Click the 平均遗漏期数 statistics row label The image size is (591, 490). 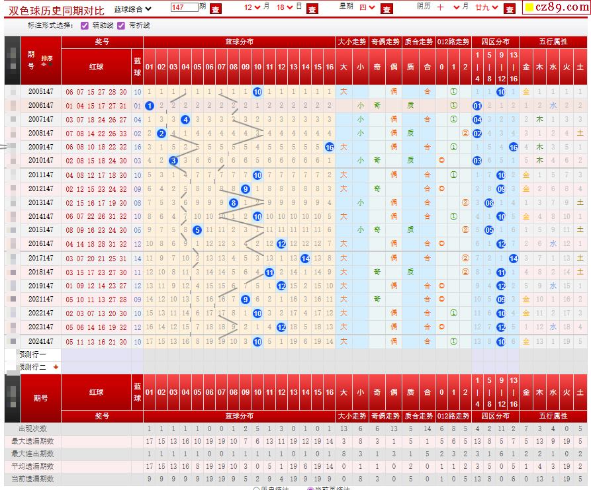pyautogui.click(x=33, y=466)
